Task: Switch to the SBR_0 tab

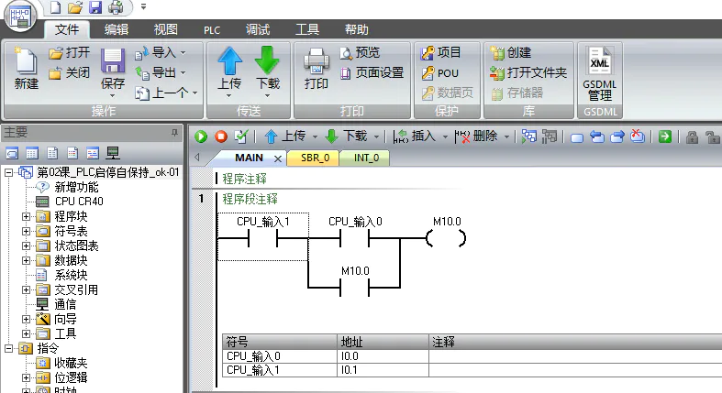Action: coord(315,158)
